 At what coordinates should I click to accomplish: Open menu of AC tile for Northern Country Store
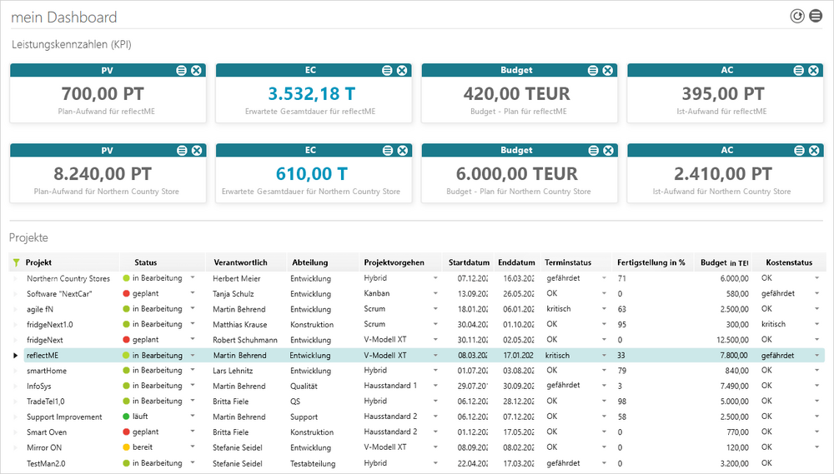799,150
